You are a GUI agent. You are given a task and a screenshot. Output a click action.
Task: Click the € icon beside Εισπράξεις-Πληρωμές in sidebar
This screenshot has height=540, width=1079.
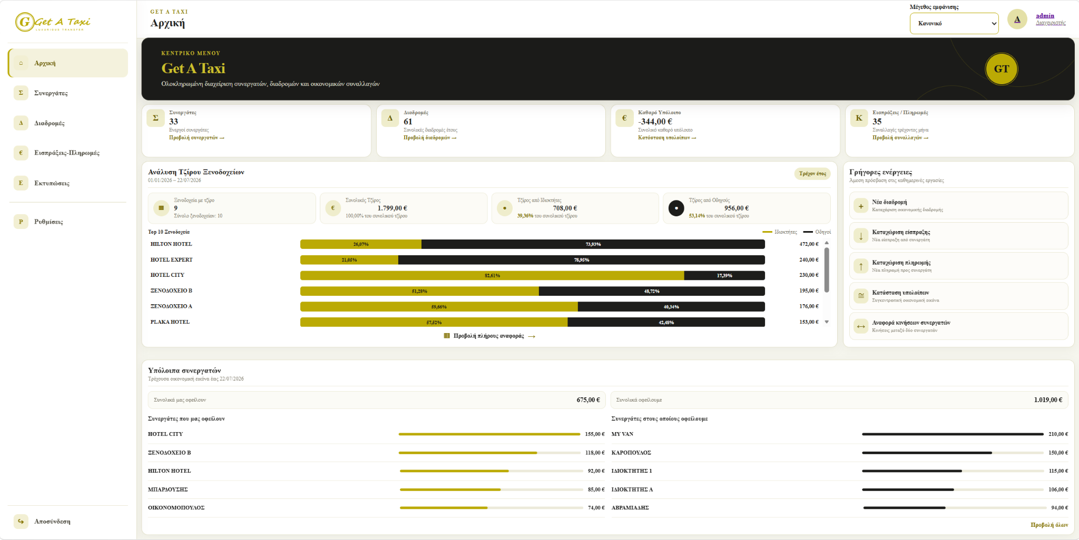pyautogui.click(x=21, y=153)
